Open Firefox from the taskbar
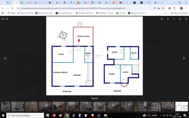Image resolution: width=189 pixels, height=118 pixels. [54, 115]
